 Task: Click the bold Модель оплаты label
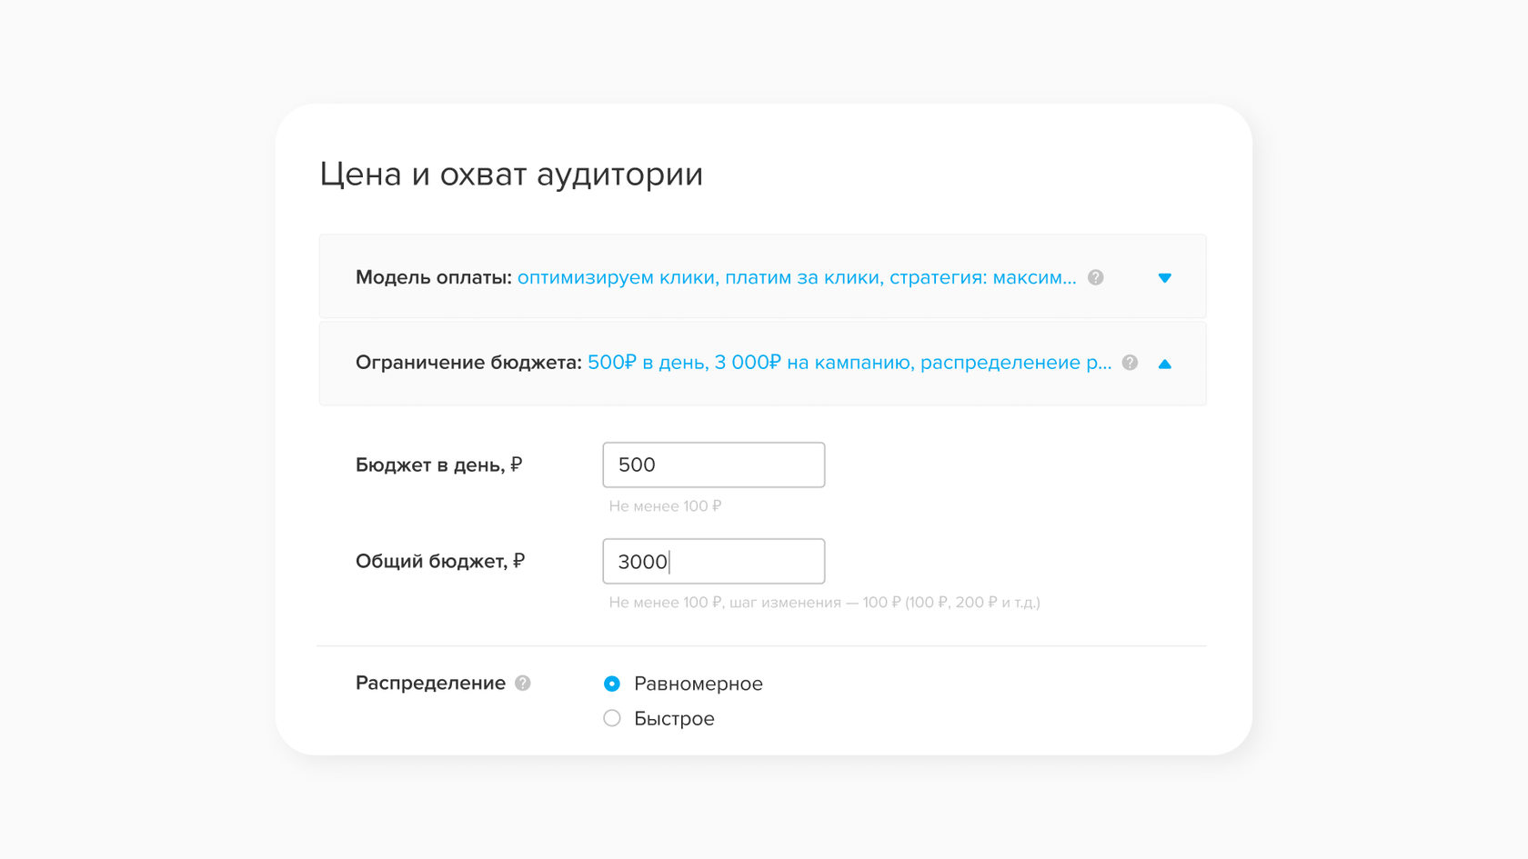click(x=433, y=277)
